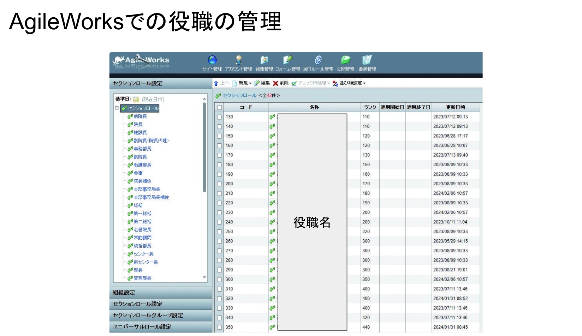
Task: Open the 新規 dropdown menu
Action: click(242, 83)
